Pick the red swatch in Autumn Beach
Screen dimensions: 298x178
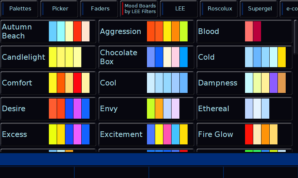pyautogui.click(x=77, y=31)
